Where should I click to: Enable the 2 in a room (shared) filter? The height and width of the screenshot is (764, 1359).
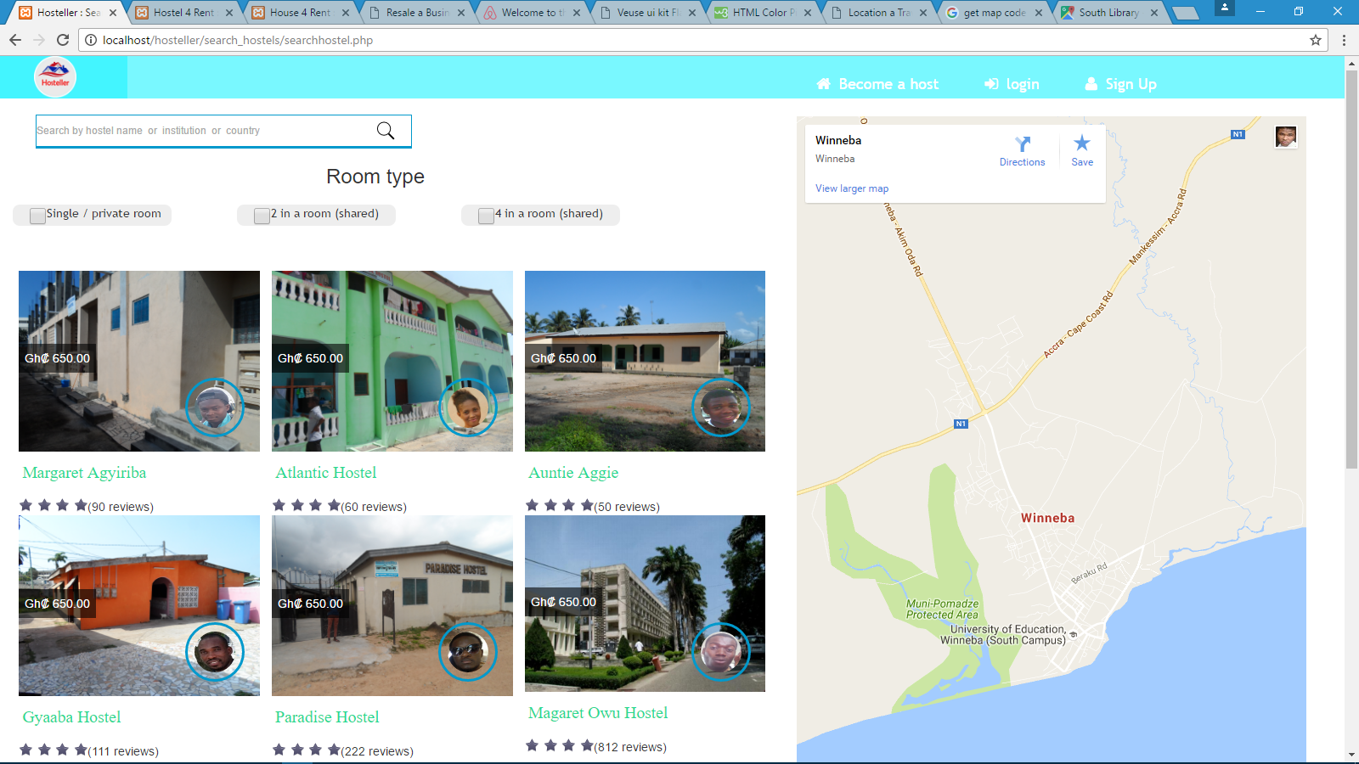262,216
